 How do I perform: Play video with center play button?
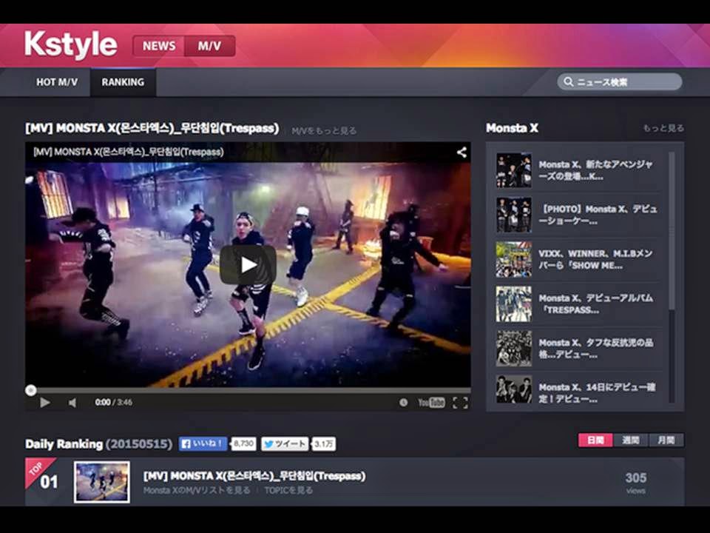click(x=248, y=265)
